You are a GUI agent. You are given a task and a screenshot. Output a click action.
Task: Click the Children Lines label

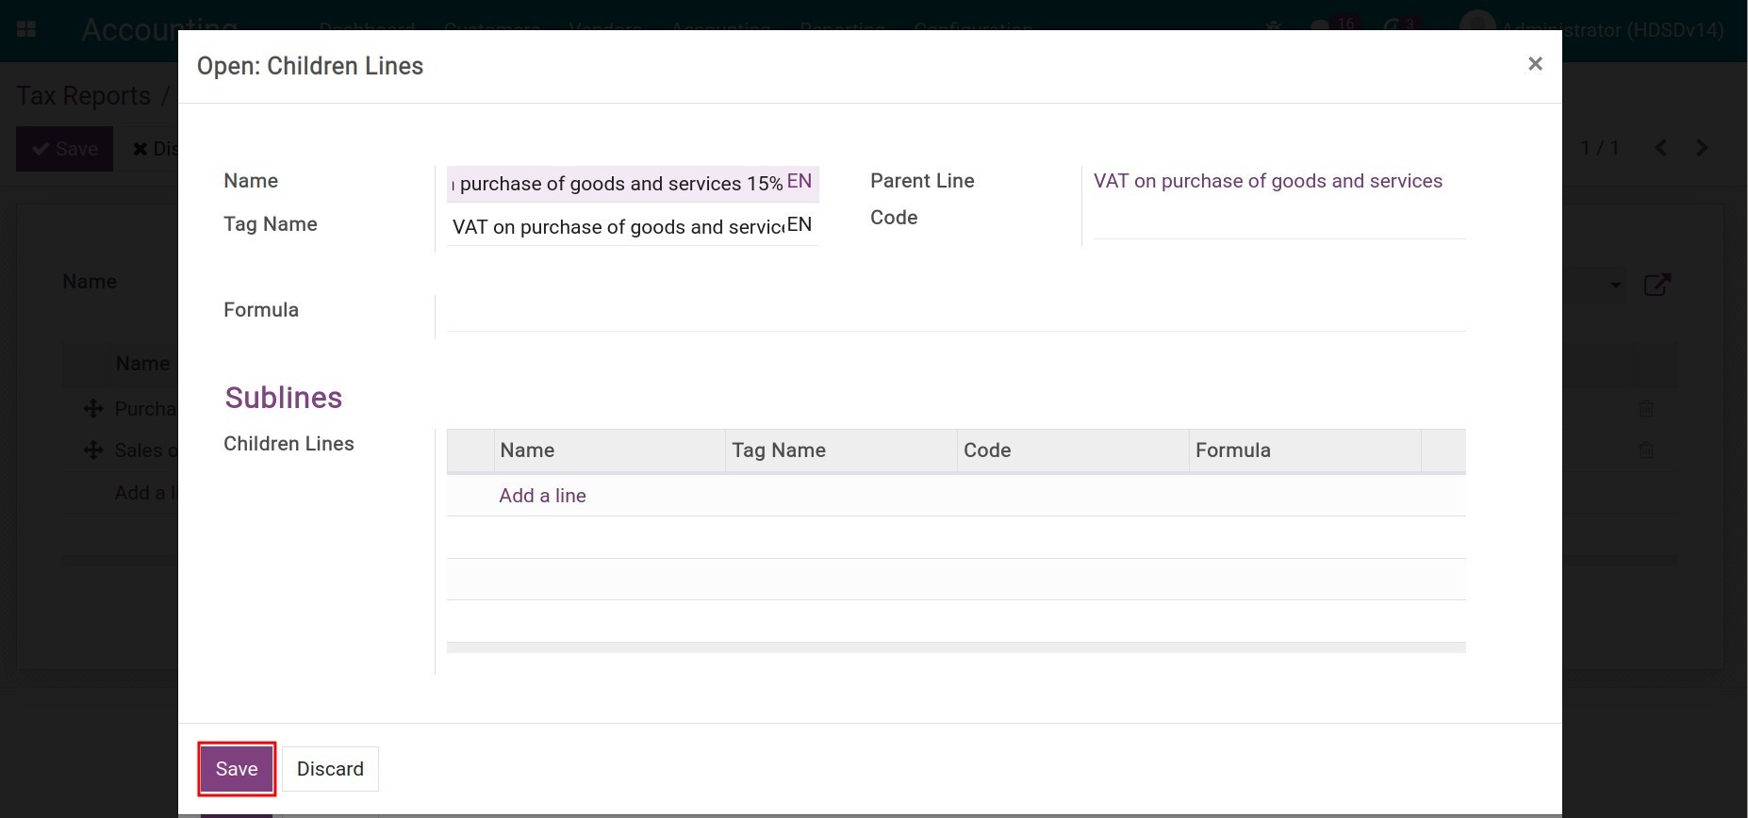click(289, 444)
